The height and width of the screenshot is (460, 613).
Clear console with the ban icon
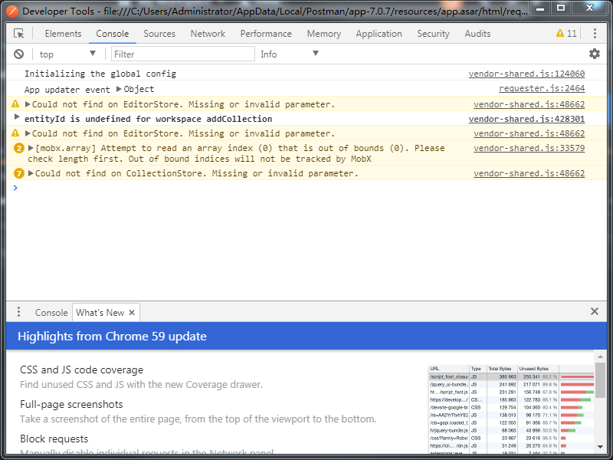tap(18, 54)
